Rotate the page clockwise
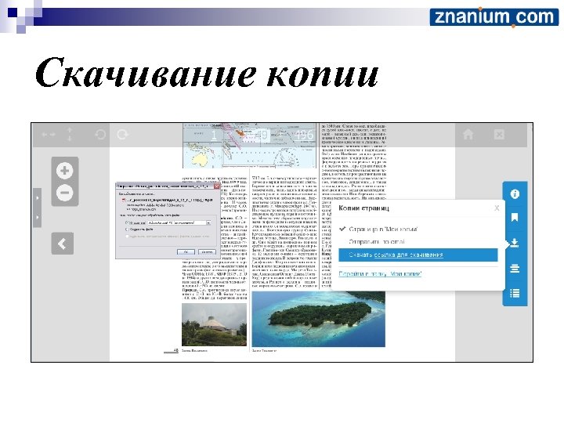 123,135
